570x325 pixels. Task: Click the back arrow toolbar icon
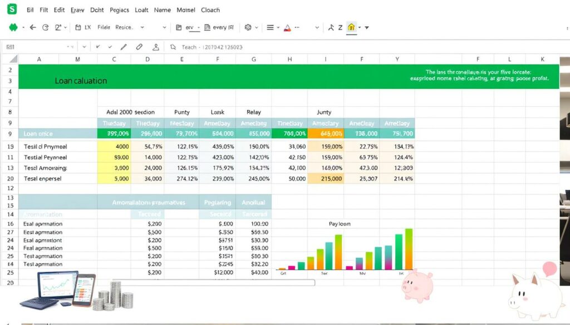pyautogui.click(x=33, y=27)
